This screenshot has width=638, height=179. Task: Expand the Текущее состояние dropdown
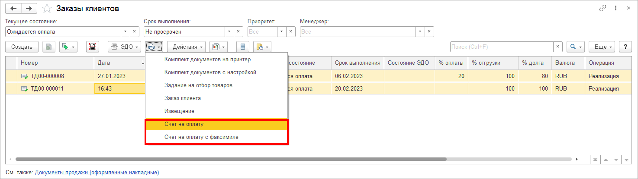click(x=126, y=31)
